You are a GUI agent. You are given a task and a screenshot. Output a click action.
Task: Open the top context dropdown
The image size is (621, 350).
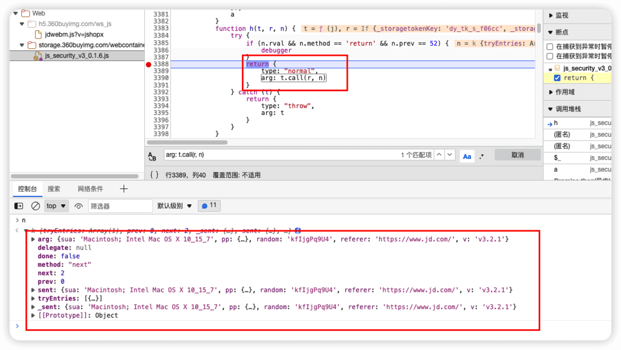[57, 206]
